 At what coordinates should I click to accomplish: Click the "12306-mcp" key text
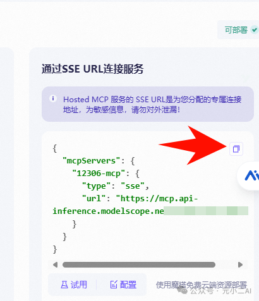[x=99, y=174]
